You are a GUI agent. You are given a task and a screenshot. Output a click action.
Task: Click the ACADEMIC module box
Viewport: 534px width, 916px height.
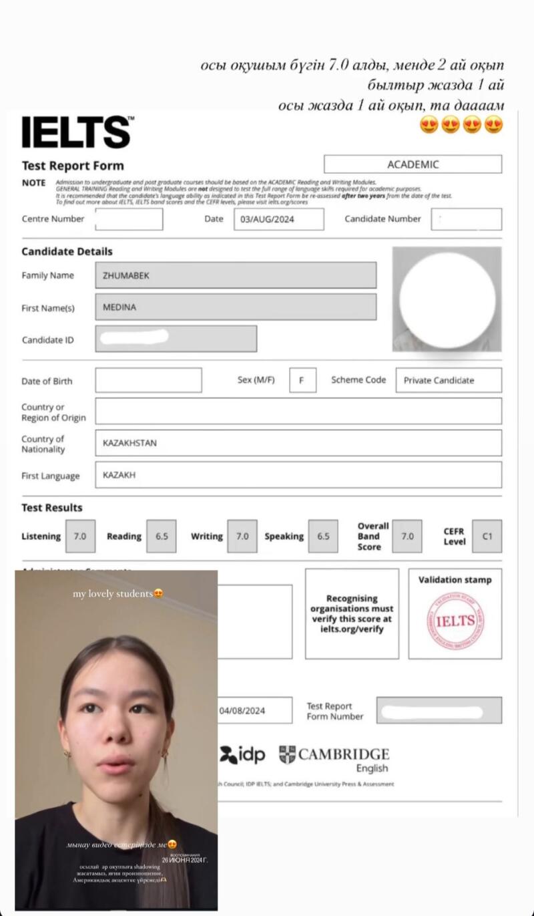(x=413, y=164)
